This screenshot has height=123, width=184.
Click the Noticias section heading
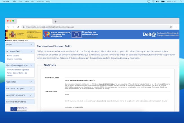click(x=50, y=65)
